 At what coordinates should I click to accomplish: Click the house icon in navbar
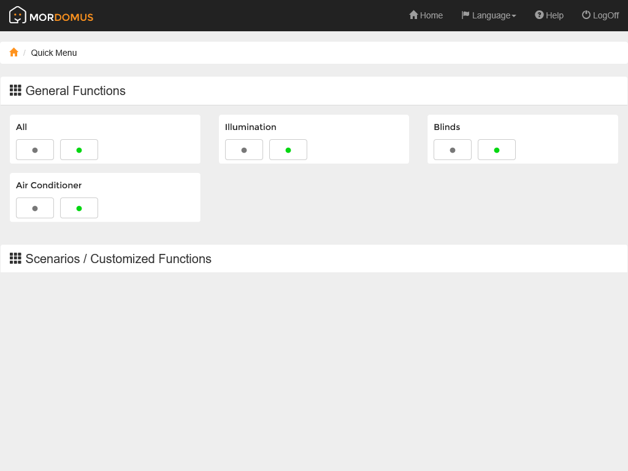pyautogui.click(x=413, y=15)
